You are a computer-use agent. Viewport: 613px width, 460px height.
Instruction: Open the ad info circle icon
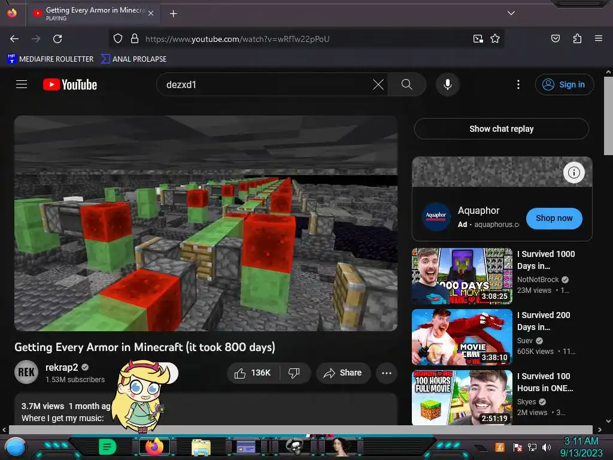pos(573,172)
